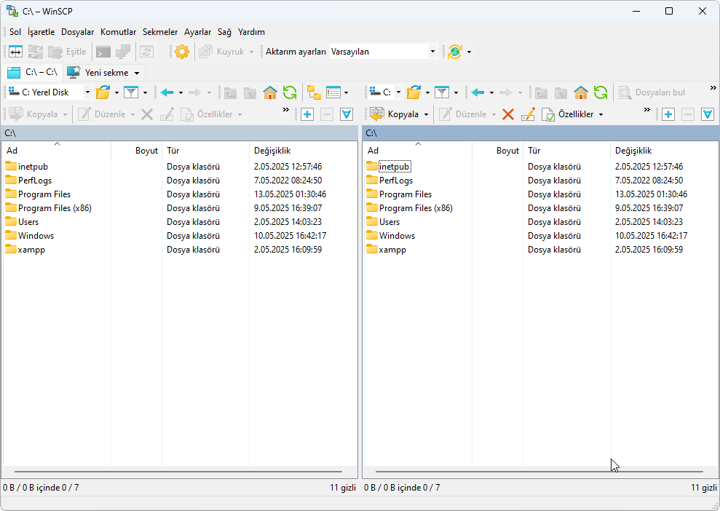
Task: Click the right panel Özellikler button
Action: coord(568,114)
